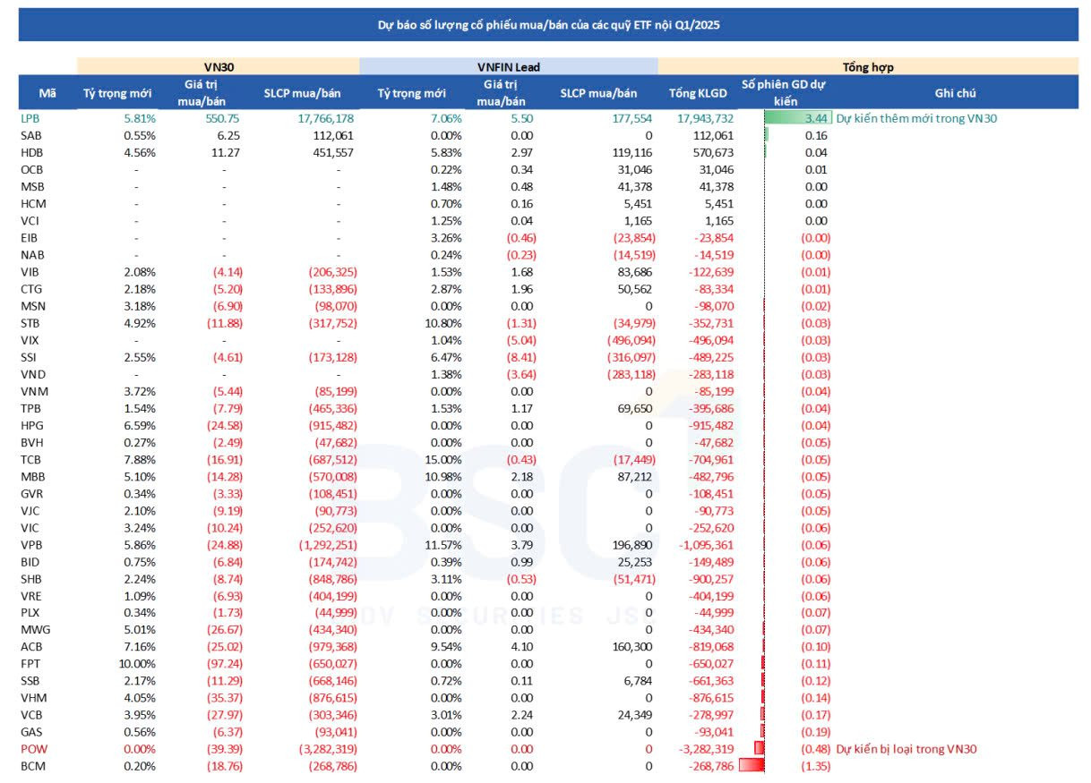1091x783 pixels.
Task: Click the SSI ticker cell
Action: 28,357
